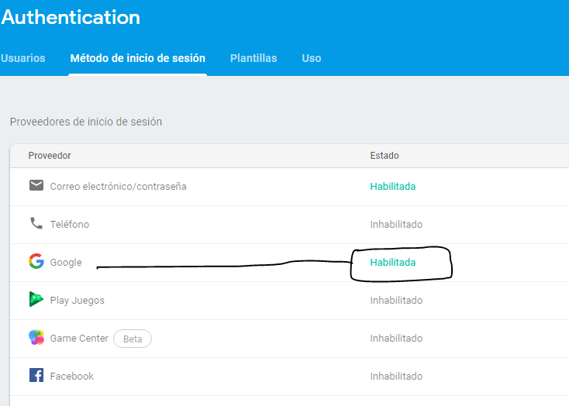The width and height of the screenshot is (569, 406).
Task: Click the Game Center provider label
Action: pyautogui.click(x=78, y=338)
